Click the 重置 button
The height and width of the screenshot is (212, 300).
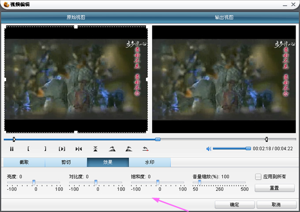coord(274,188)
